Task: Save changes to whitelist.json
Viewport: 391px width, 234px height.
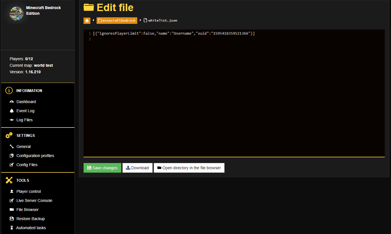Action: tap(102, 168)
